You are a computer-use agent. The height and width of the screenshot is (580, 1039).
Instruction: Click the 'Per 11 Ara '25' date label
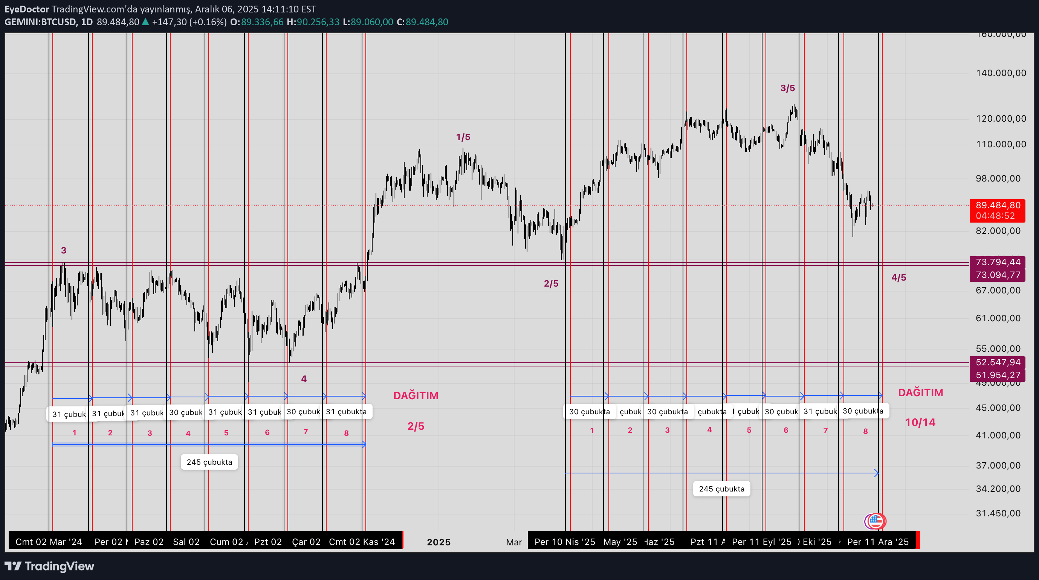(x=878, y=542)
